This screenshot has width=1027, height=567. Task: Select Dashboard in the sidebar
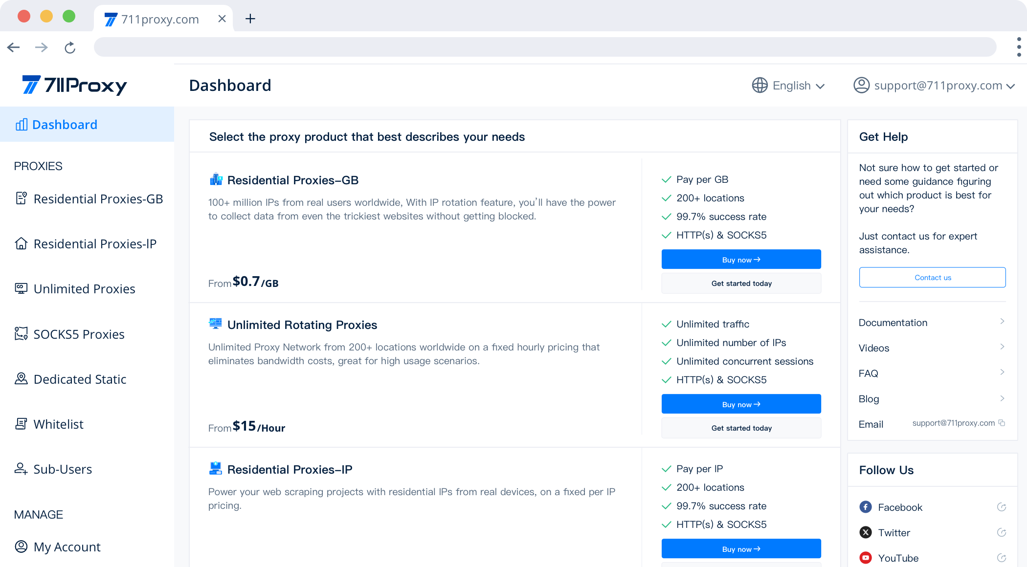[x=65, y=125]
